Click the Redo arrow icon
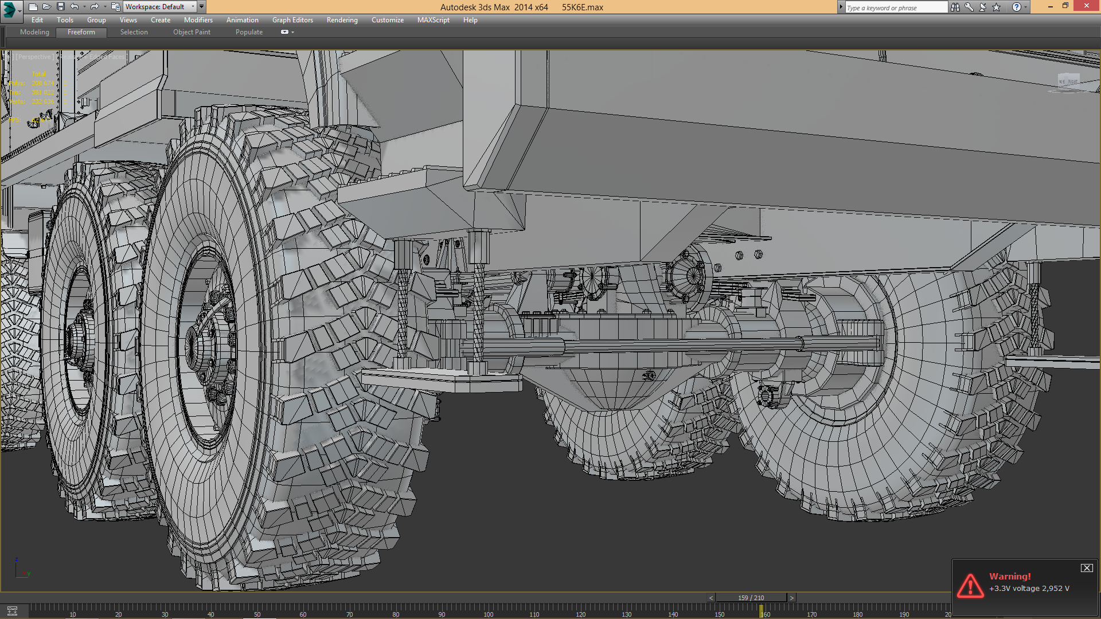This screenshot has width=1101, height=619. coord(95,7)
